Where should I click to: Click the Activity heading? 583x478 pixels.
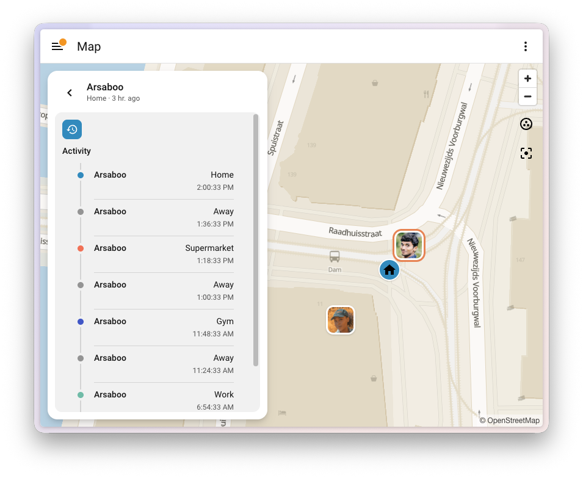point(76,151)
